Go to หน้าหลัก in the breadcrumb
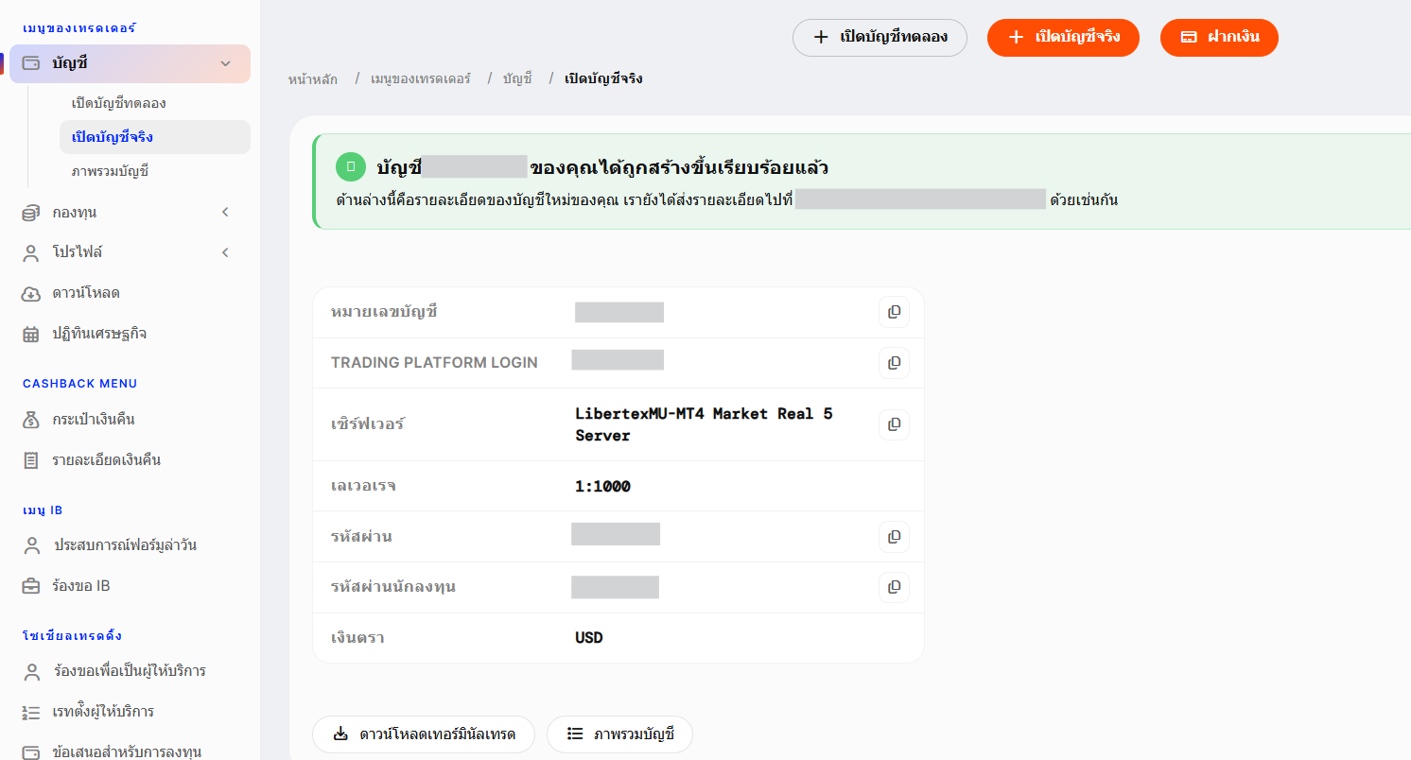 312,78
